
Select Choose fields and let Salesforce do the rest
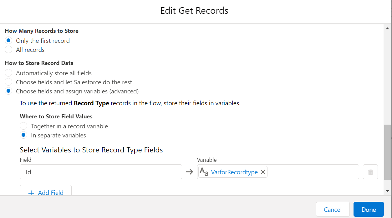click(9, 82)
